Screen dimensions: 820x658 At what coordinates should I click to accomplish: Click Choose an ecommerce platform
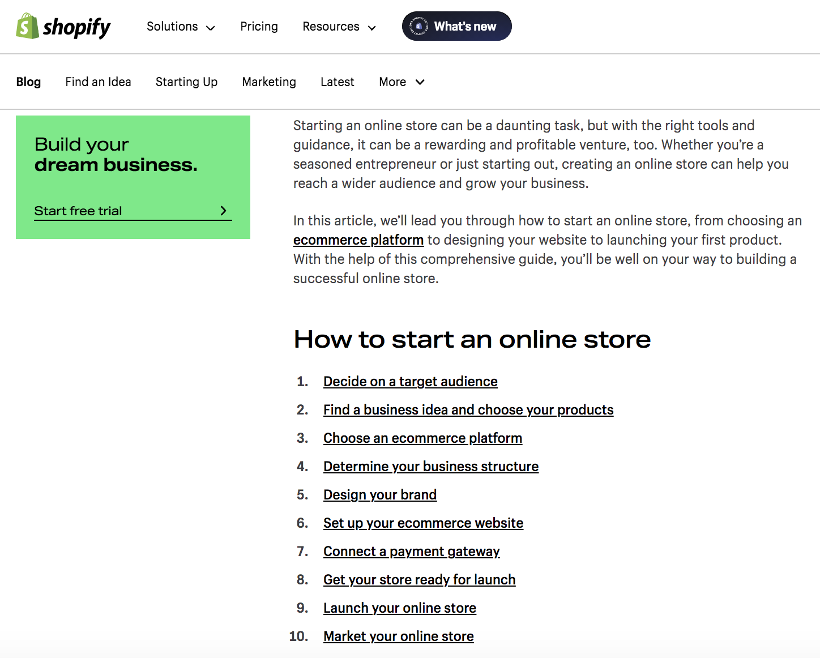422,438
